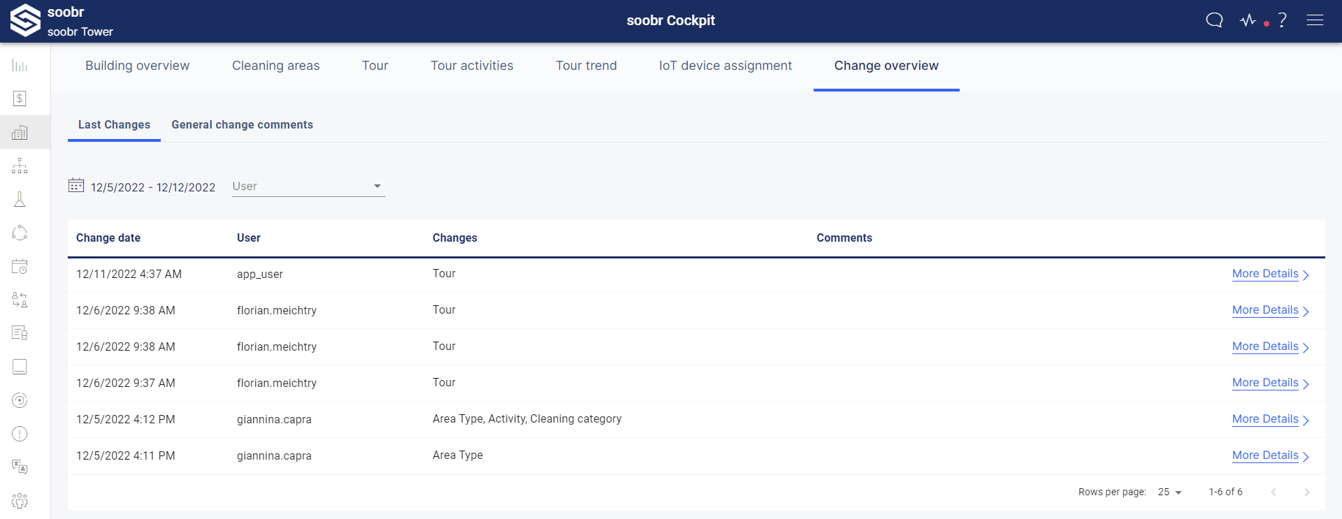Open the Rows per page dropdown
This screenshot has width=1342, height=519.
click(x=1169, y=492)
